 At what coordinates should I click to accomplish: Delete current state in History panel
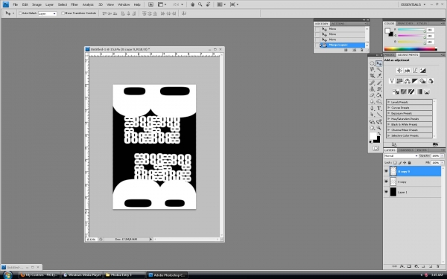pyautogui.click(x=362, y=50)
